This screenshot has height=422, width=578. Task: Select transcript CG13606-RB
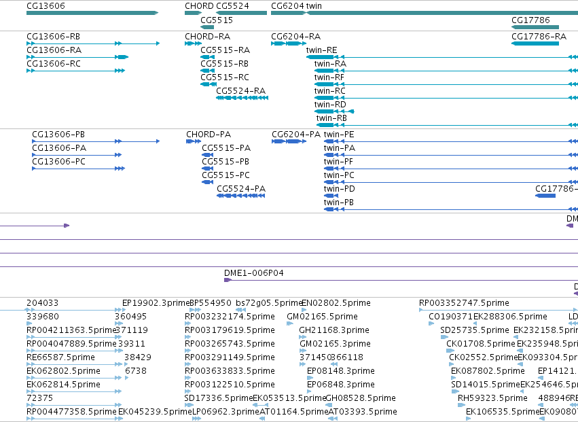(x=53, y=37)
